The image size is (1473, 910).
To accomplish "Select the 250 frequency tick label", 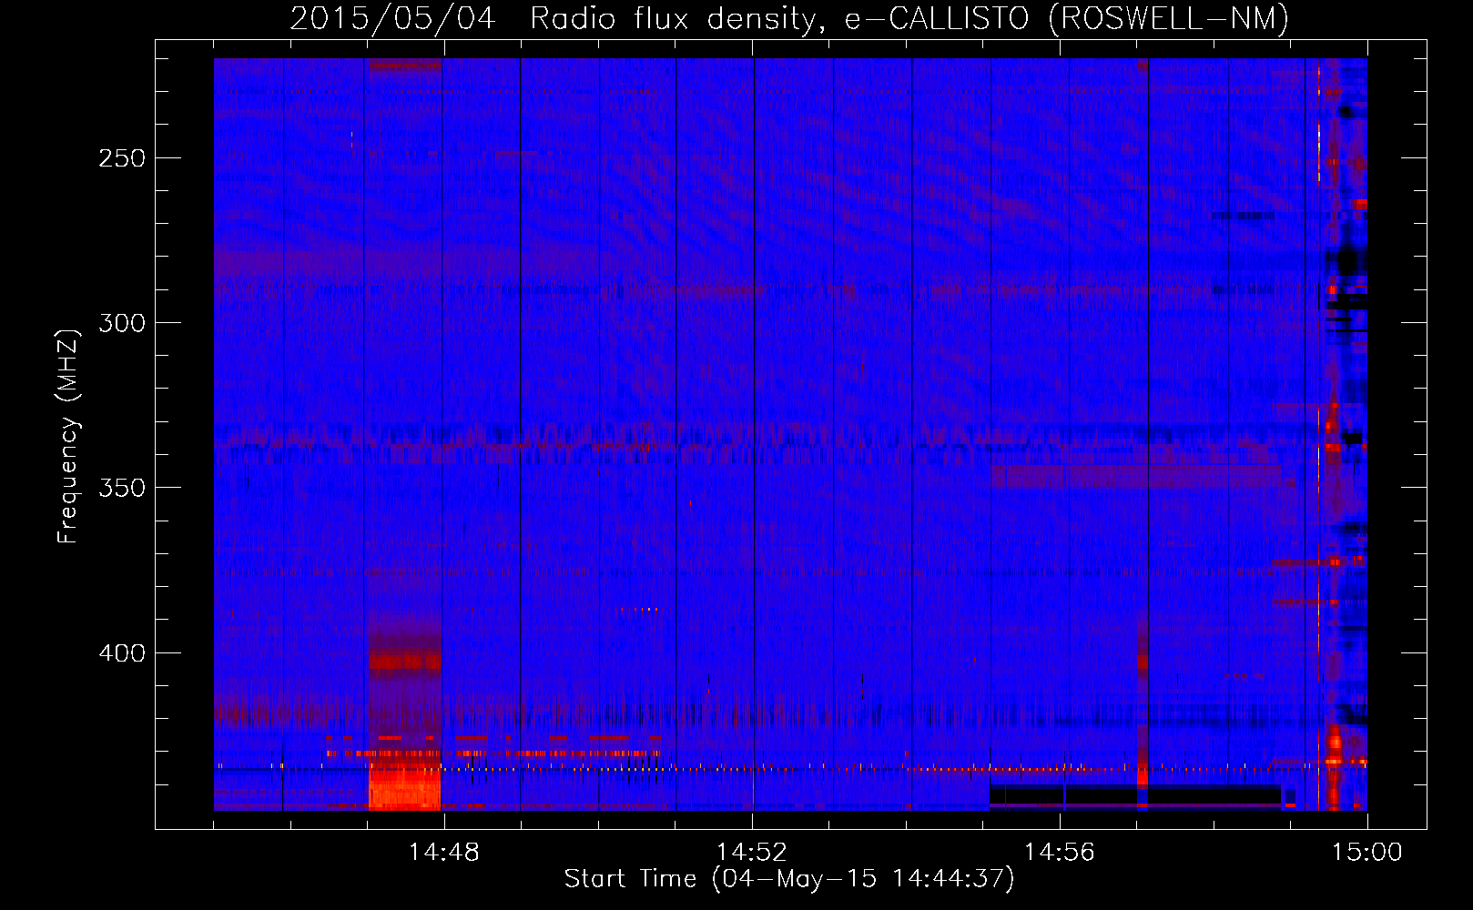I will click(122, 158).
